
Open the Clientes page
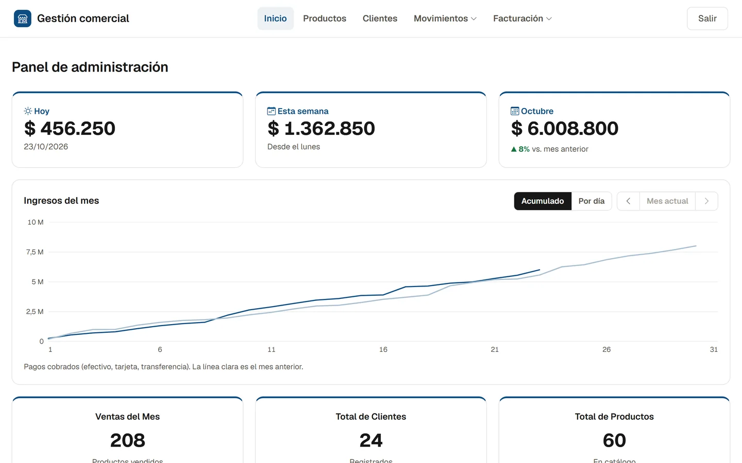[x=380, y=19]
